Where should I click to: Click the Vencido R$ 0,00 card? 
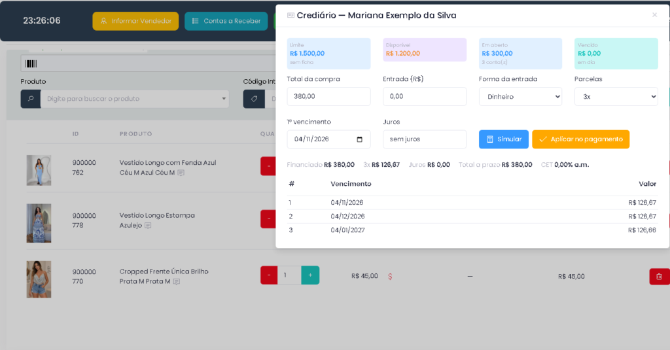tap(616, 54)
